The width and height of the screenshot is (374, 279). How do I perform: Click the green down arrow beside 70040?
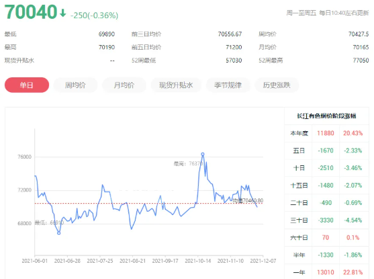tap(63, 13)
